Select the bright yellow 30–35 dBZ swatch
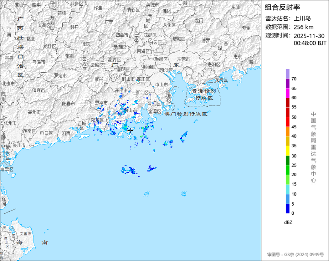 pyautogui.click(x=287, y=151)
